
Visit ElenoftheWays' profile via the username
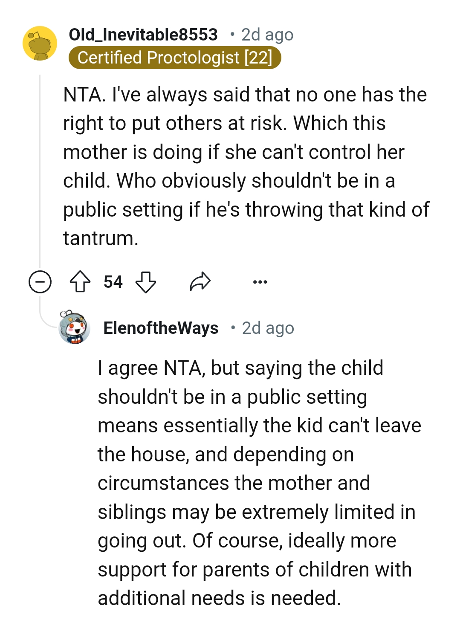pyautogui.click(x=161, y=328)
